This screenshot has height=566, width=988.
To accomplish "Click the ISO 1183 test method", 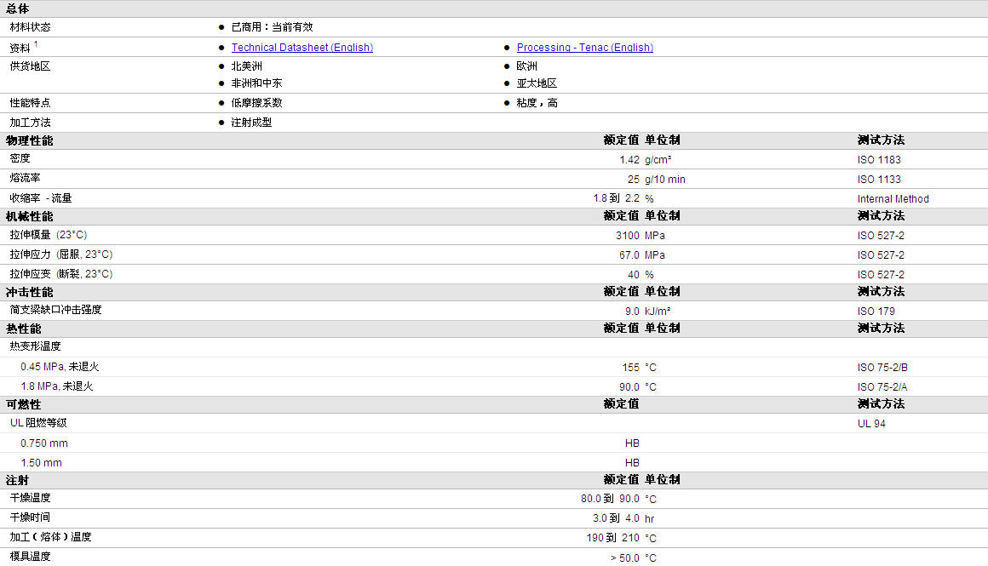I will 879,160.
